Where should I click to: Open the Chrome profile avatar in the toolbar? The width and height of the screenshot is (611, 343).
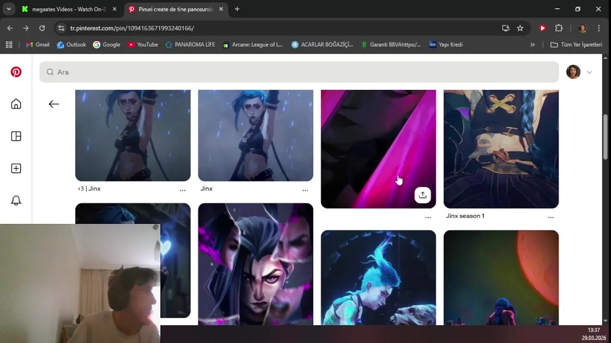click(582, 28)
